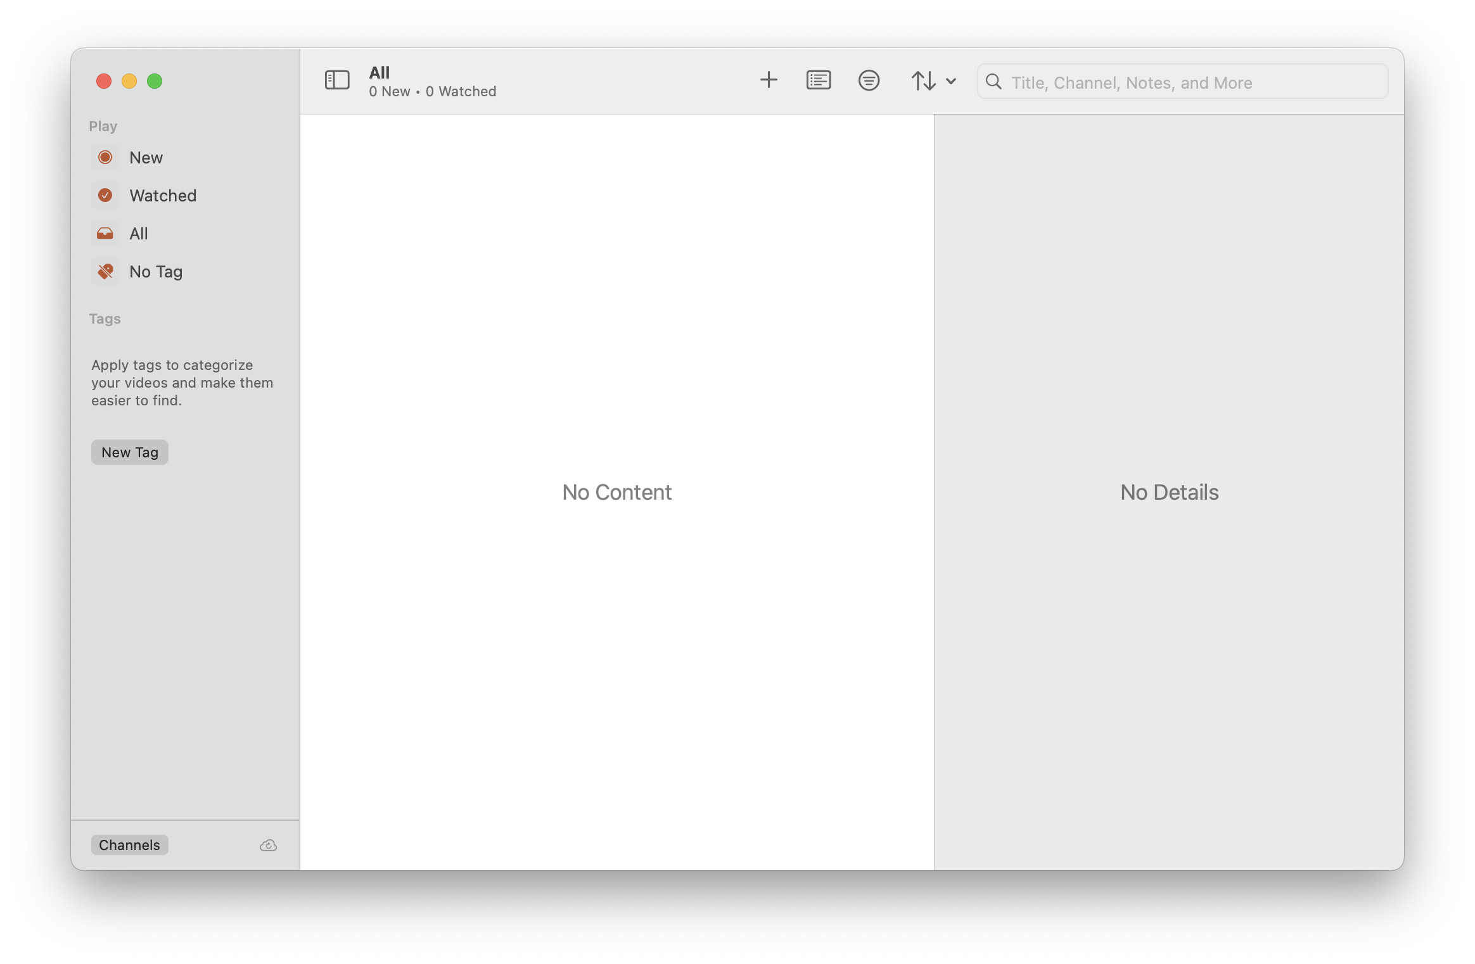Select New in Play sidebar

[x=146, y=158]
